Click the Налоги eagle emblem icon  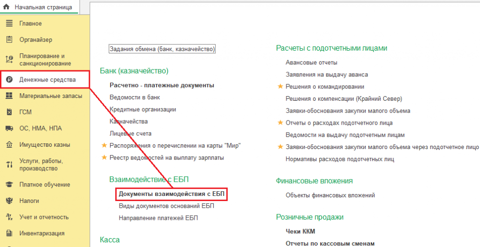point(9,201)
